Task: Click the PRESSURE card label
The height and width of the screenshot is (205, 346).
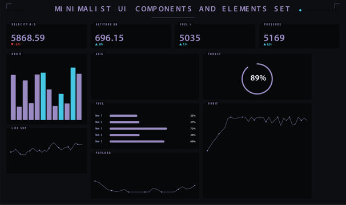Action: coord(272,24)
